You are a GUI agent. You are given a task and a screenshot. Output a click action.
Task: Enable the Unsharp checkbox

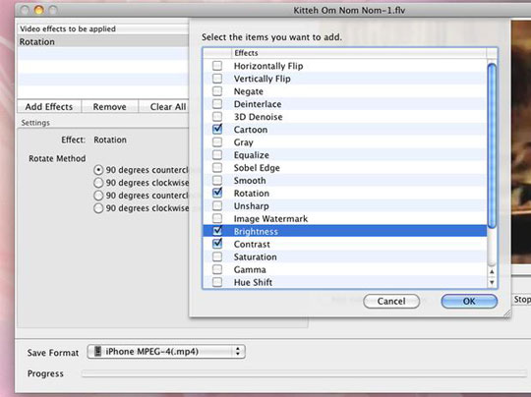point(217,205)
